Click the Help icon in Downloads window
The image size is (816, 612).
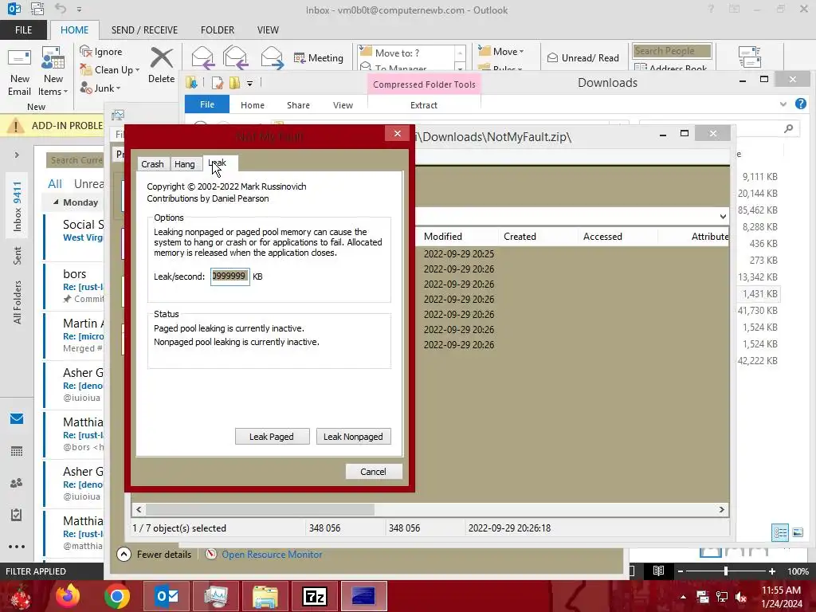(x=800, y=104)
